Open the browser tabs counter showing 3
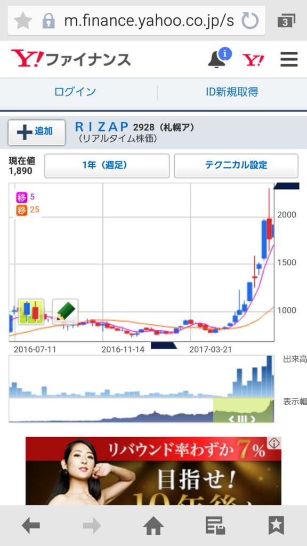The image size is (307, 546). point(286,21)
